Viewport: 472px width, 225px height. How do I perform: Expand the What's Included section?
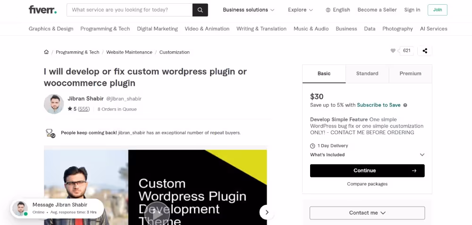pyautogui.click(x=367, y=155)
